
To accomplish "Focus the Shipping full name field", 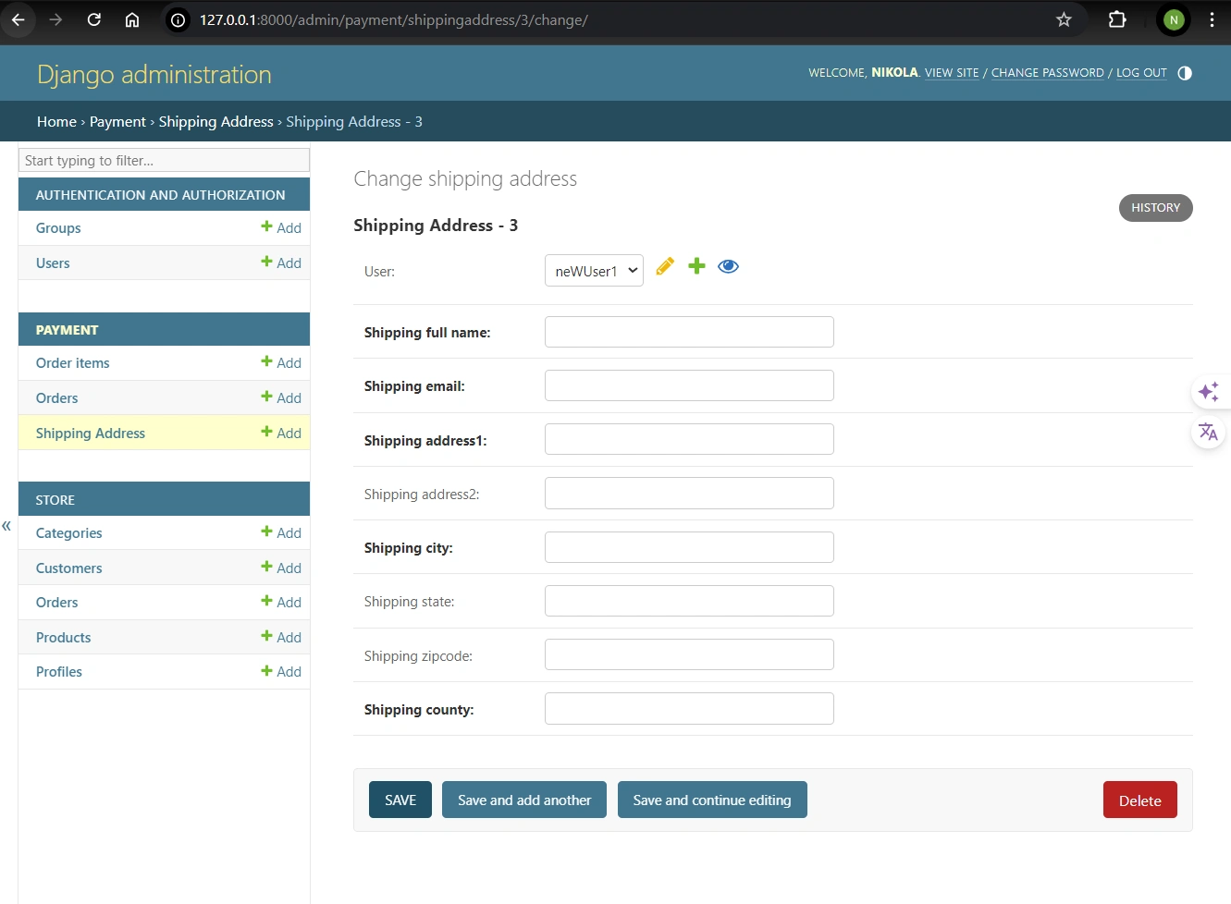I will pos(689,332).
